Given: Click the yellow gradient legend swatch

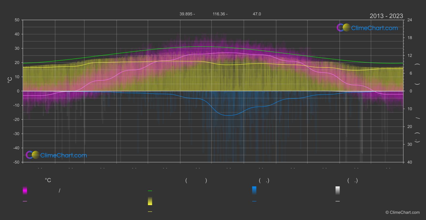Looking at the screenshot, I should click(x=150, y=201).
